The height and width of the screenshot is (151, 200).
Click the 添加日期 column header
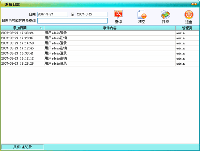point(22,28)
